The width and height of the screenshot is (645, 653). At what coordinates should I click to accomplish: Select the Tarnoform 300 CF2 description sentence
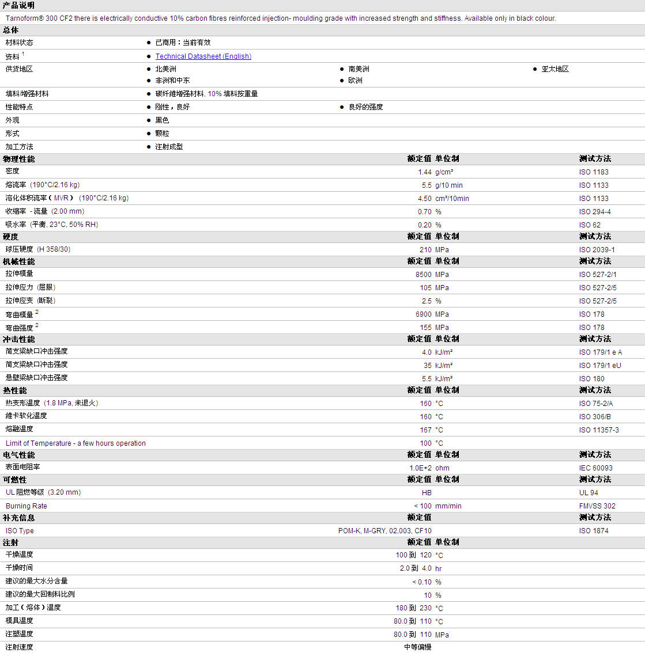click(281, 18)
